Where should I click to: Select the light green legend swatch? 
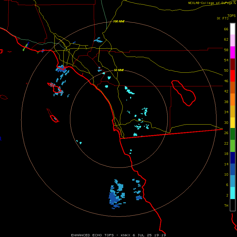pyautogui.click(x=233, y=146)
